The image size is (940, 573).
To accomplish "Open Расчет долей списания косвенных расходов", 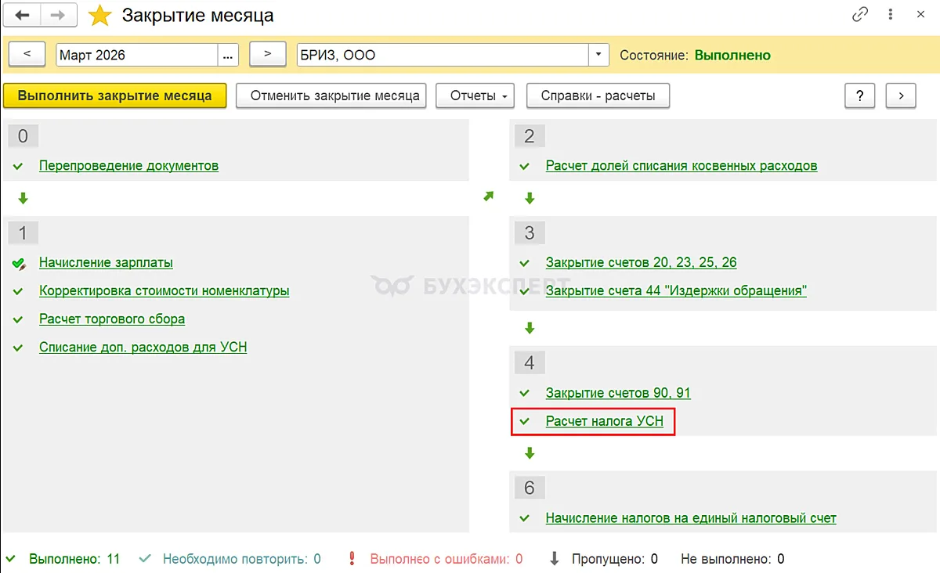I will [681, 166].
